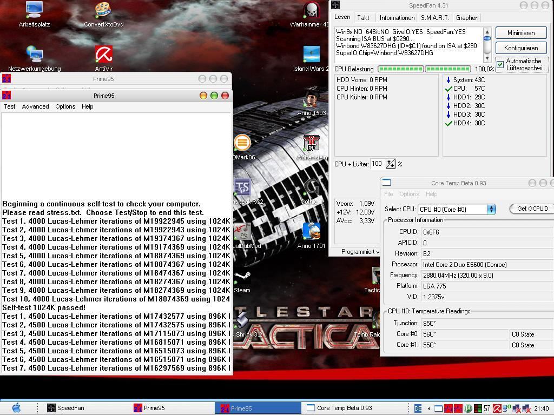Image resolution: width=554 pixels, height=416 pixels.
Task: Launch the Anno 1701 desktop shortcut
Action: click(x=311, y=236)
